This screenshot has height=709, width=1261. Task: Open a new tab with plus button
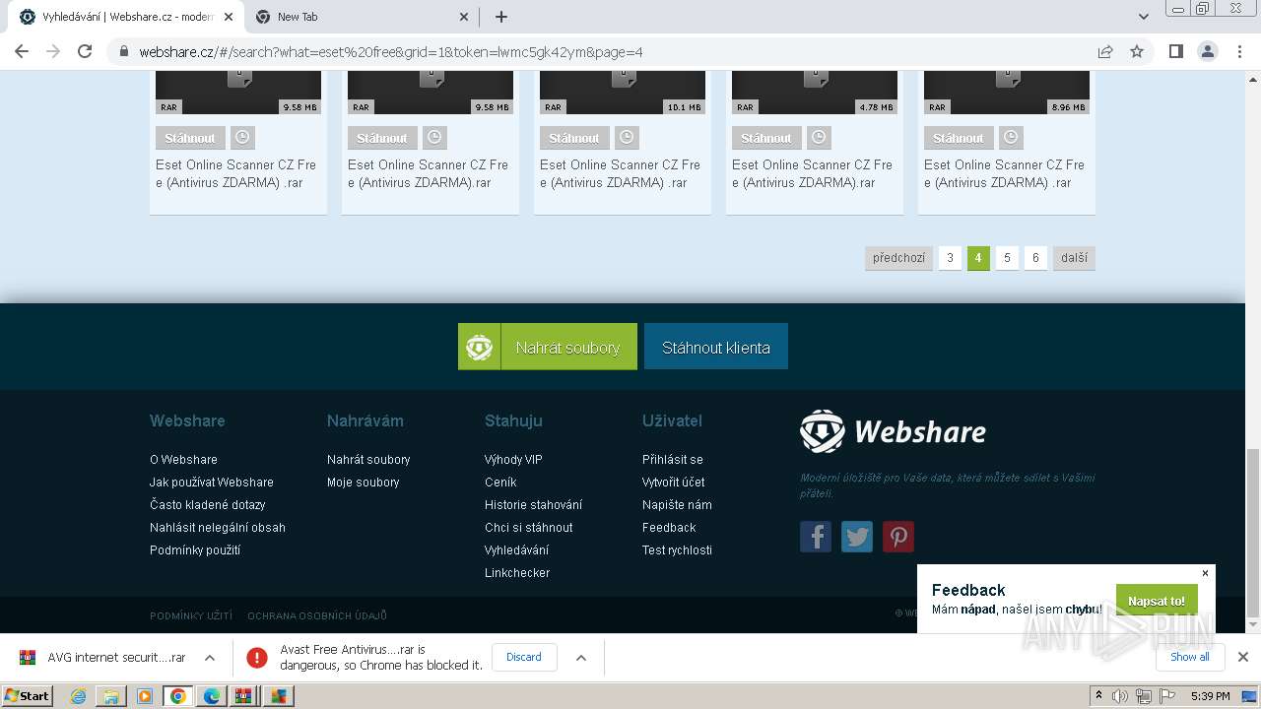(x=501, y=17)
